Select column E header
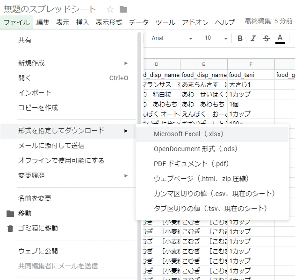295x280 pixels. tap(204, 64)
